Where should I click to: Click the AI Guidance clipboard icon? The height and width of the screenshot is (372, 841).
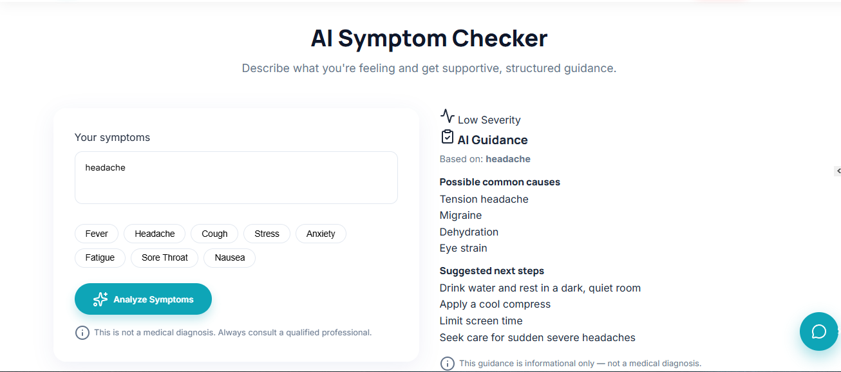point(448,137)
